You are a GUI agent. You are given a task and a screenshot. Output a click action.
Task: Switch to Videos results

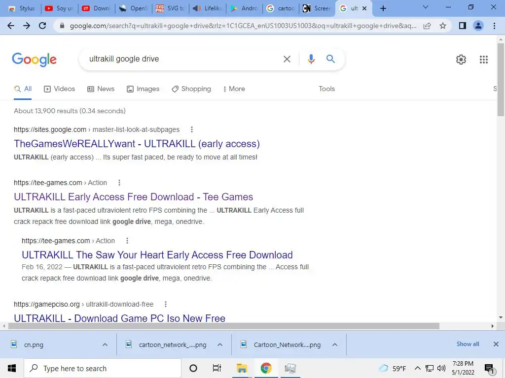pyautogui.click(x=60, y=89)
